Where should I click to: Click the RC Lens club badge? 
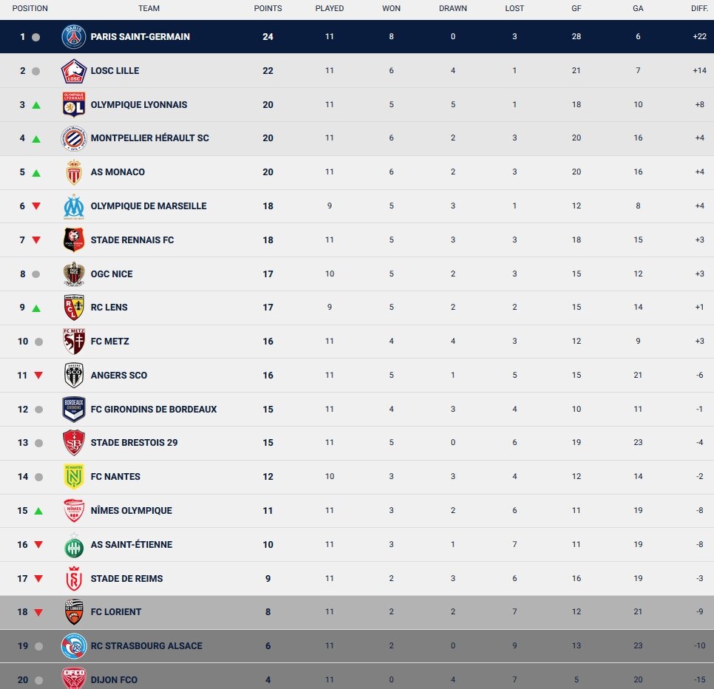pos(74,308)
